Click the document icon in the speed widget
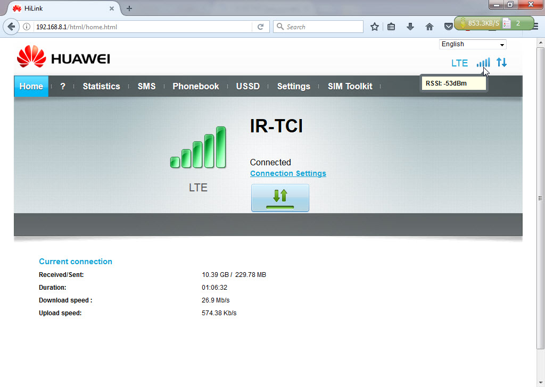 507,23
